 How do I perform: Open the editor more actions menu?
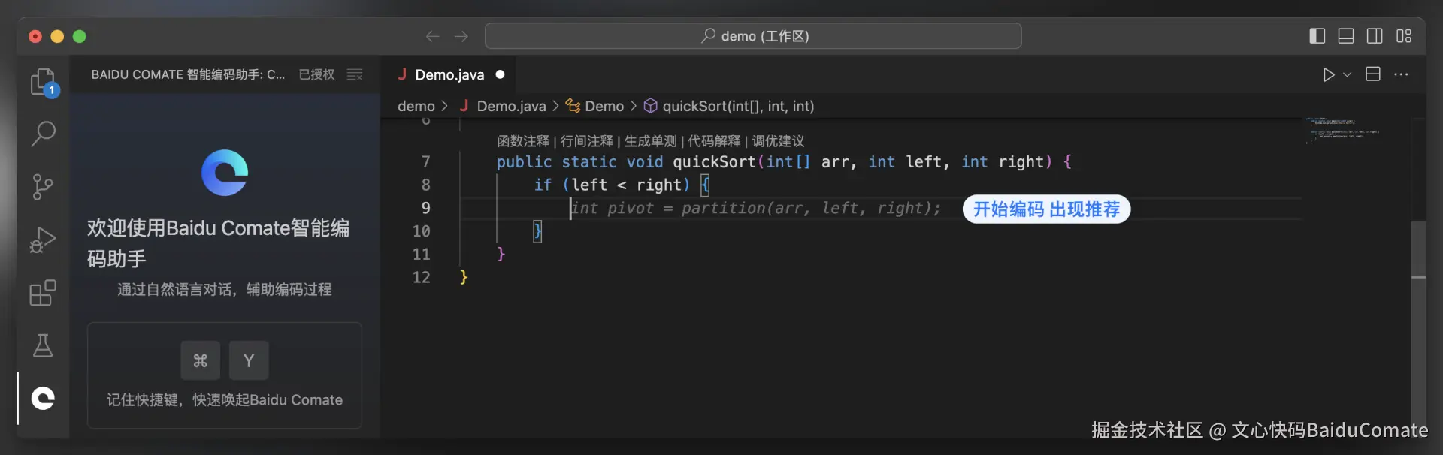[1402, 74]
